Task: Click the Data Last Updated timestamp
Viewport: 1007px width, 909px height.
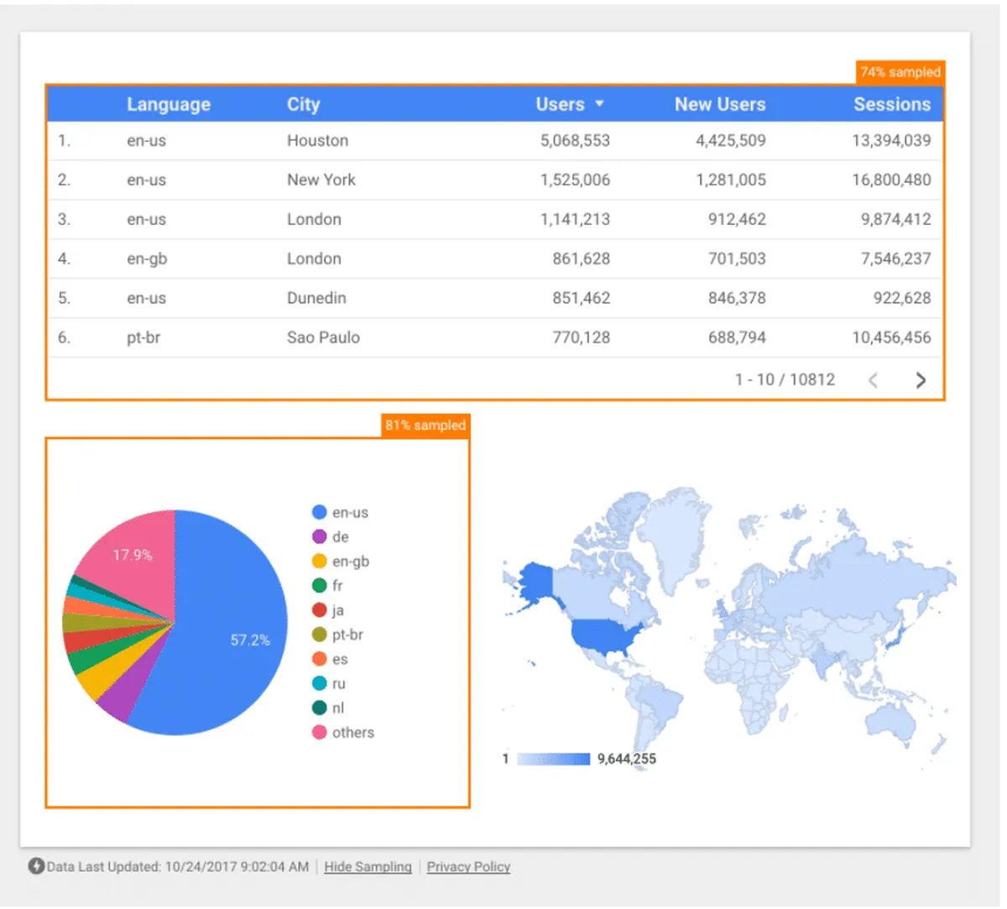Action: tap(178, 867)
